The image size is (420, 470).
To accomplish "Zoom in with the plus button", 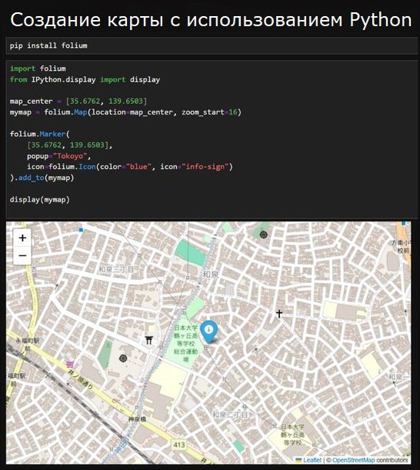I will click(x=22, y=238).
